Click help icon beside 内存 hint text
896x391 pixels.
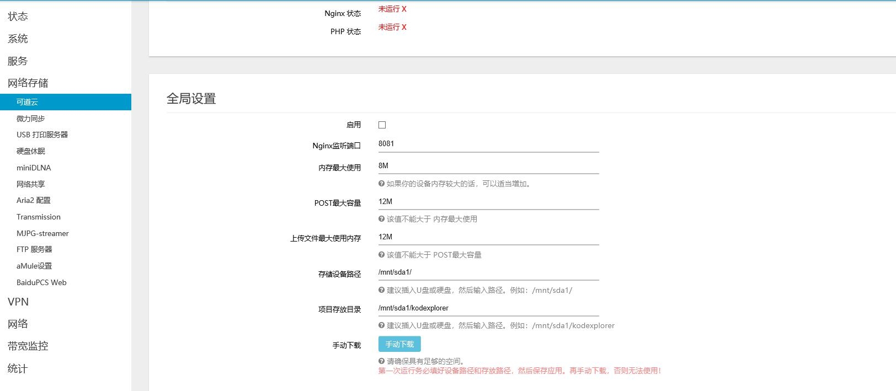381,184
